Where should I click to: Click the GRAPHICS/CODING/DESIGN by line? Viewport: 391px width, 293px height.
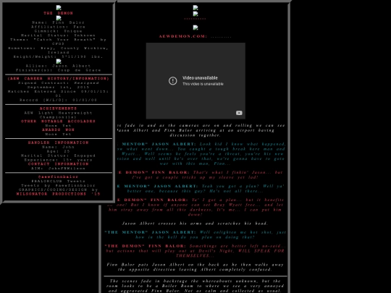tap(59, 190)
